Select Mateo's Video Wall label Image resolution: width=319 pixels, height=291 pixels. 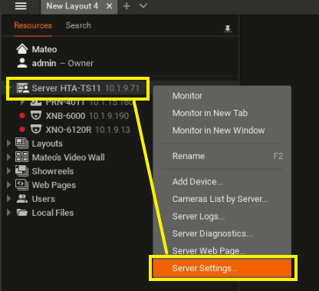[x=68, y=157]
